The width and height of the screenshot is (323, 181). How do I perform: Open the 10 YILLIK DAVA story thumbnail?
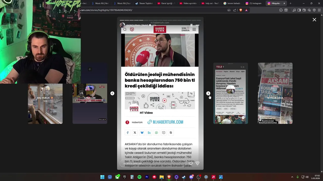point(275,93)
